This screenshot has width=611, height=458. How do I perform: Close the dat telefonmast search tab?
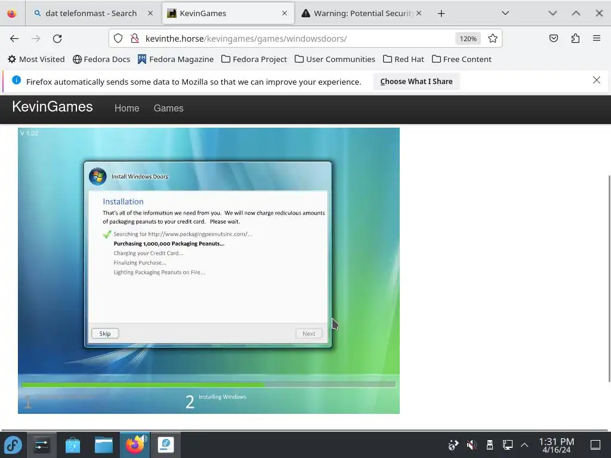click(150, 13)
